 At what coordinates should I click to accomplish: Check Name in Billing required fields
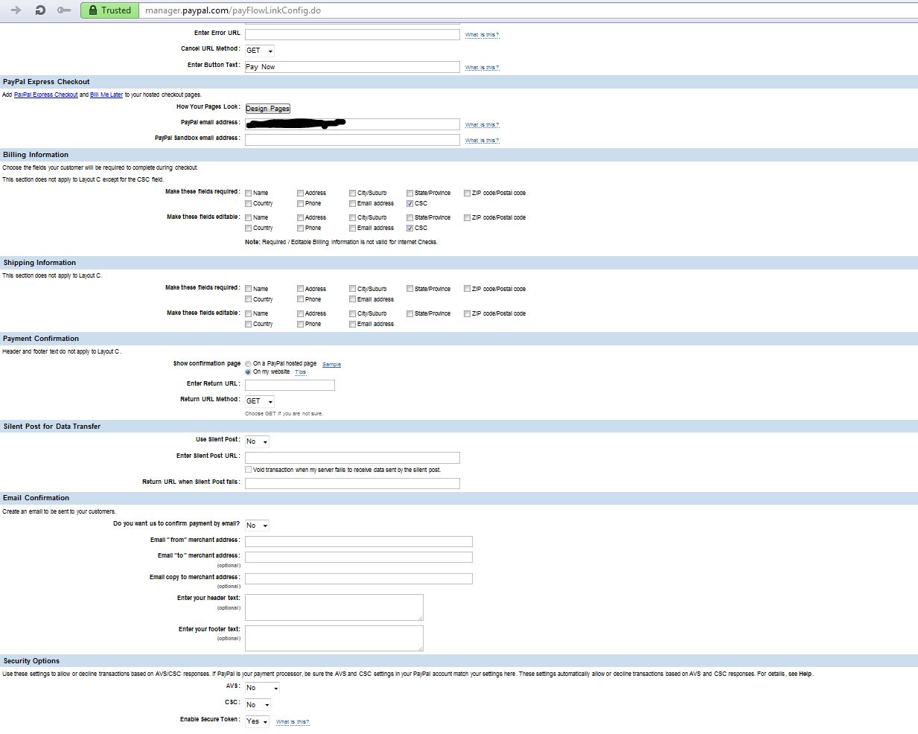coord(249,193)
